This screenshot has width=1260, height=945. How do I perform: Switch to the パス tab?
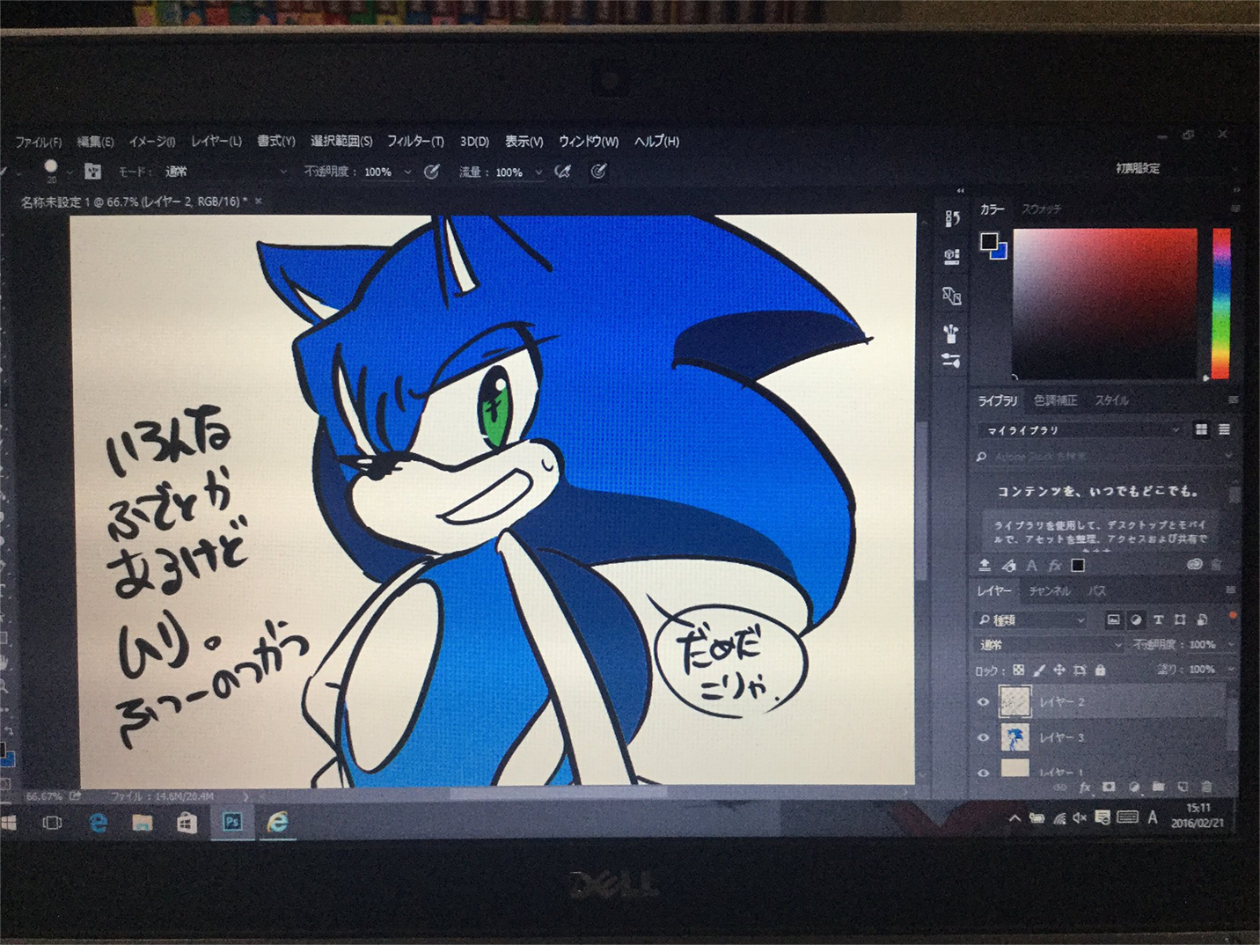click(x=1096, y=591)
